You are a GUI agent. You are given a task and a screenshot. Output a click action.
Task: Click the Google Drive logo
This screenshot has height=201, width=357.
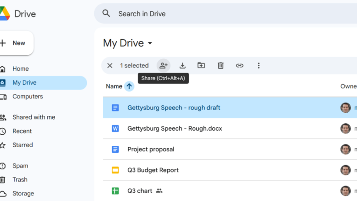pos(4,14)
